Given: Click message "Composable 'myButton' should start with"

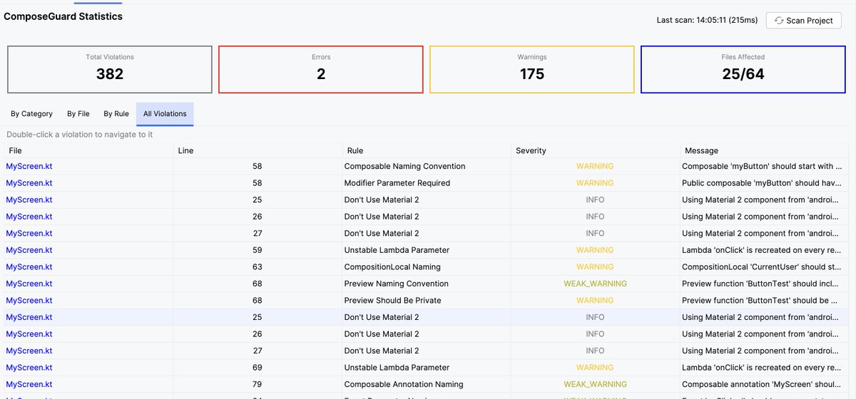Looking at the screenshot, I should (x=762, y=166).
